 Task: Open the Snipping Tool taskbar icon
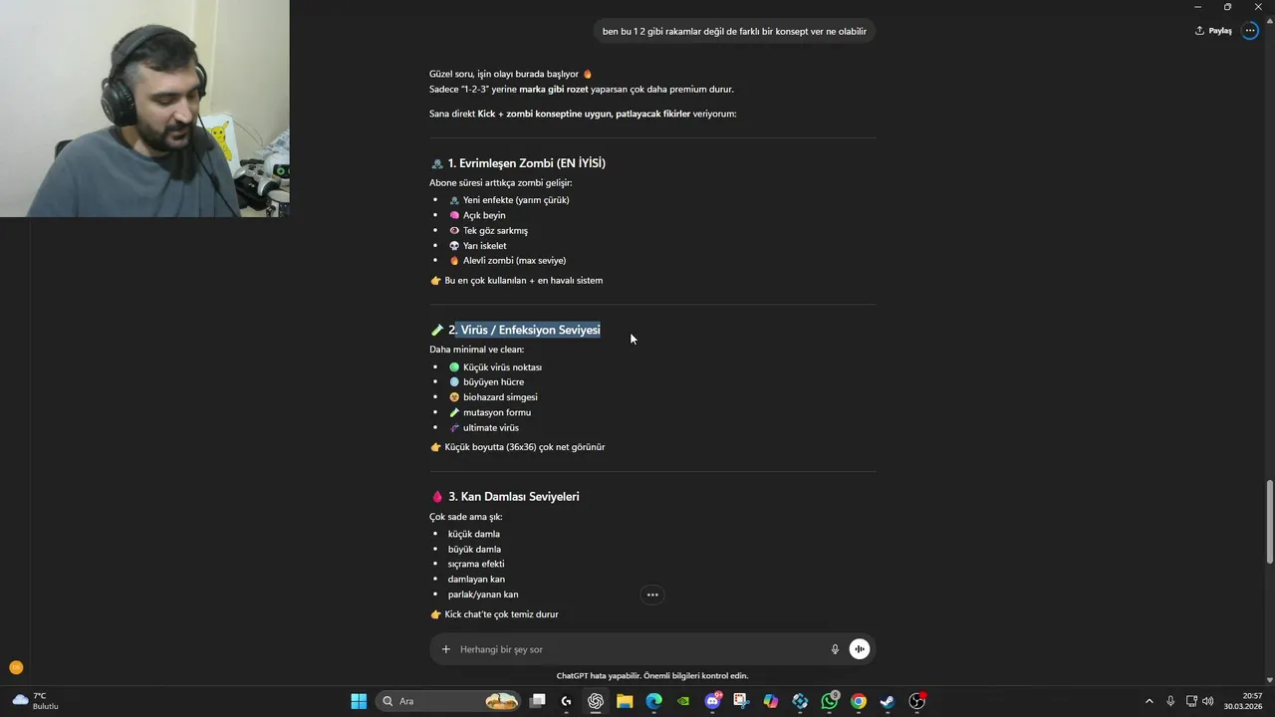[741, 701]
